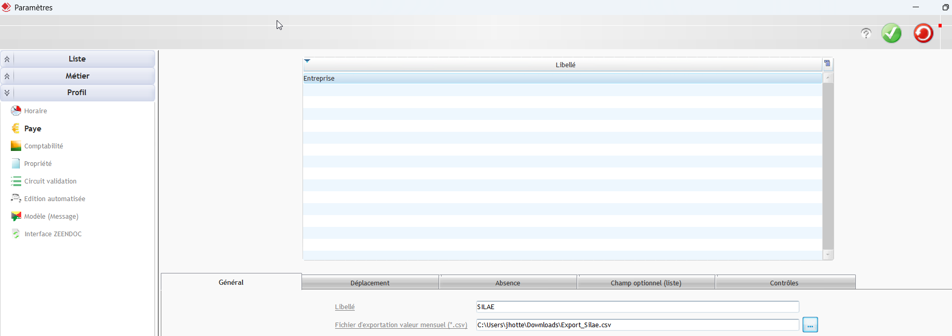Image resolution: width=952 pixels, height=336 pixels.
Task: Select the Entreprise row in list
Action: 562,79
